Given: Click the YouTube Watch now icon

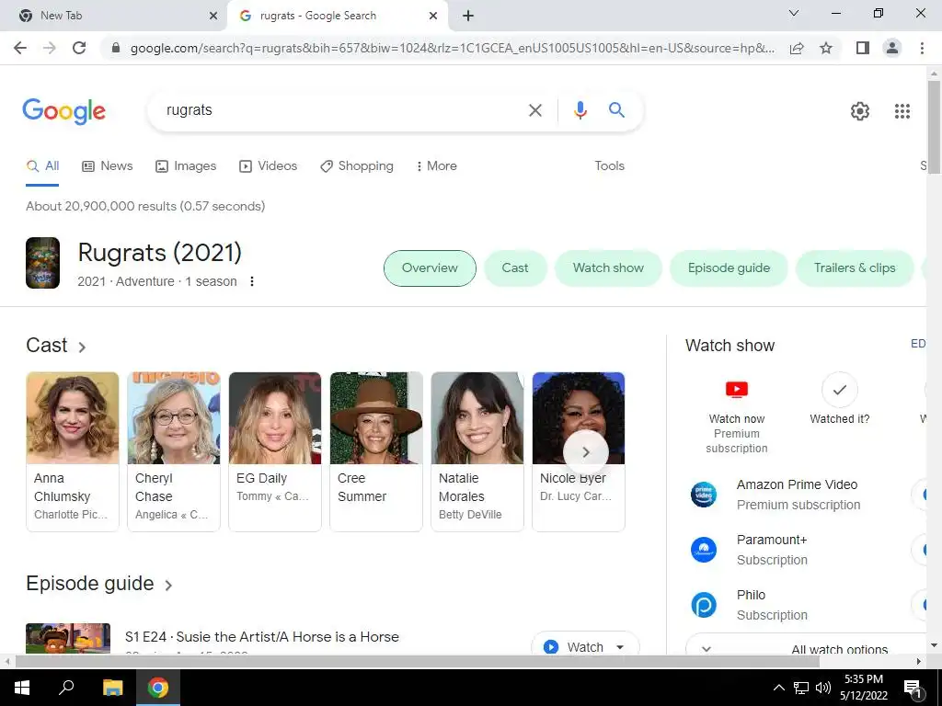Looking at the screenshot, I should [x=737, y=390].
